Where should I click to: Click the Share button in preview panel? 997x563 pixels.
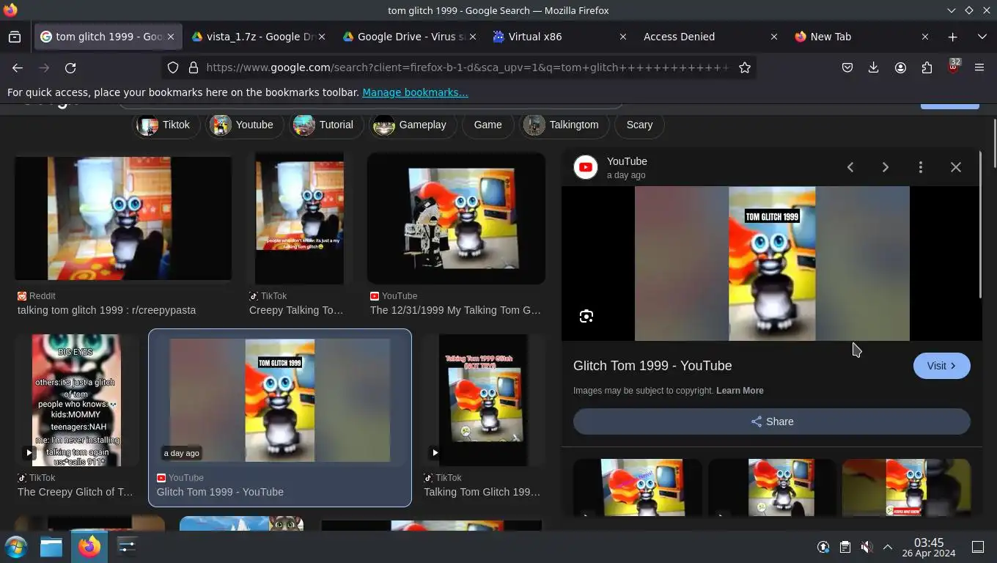[x=772, y=422]
